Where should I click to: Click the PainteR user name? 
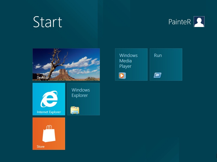coord(180,22)
